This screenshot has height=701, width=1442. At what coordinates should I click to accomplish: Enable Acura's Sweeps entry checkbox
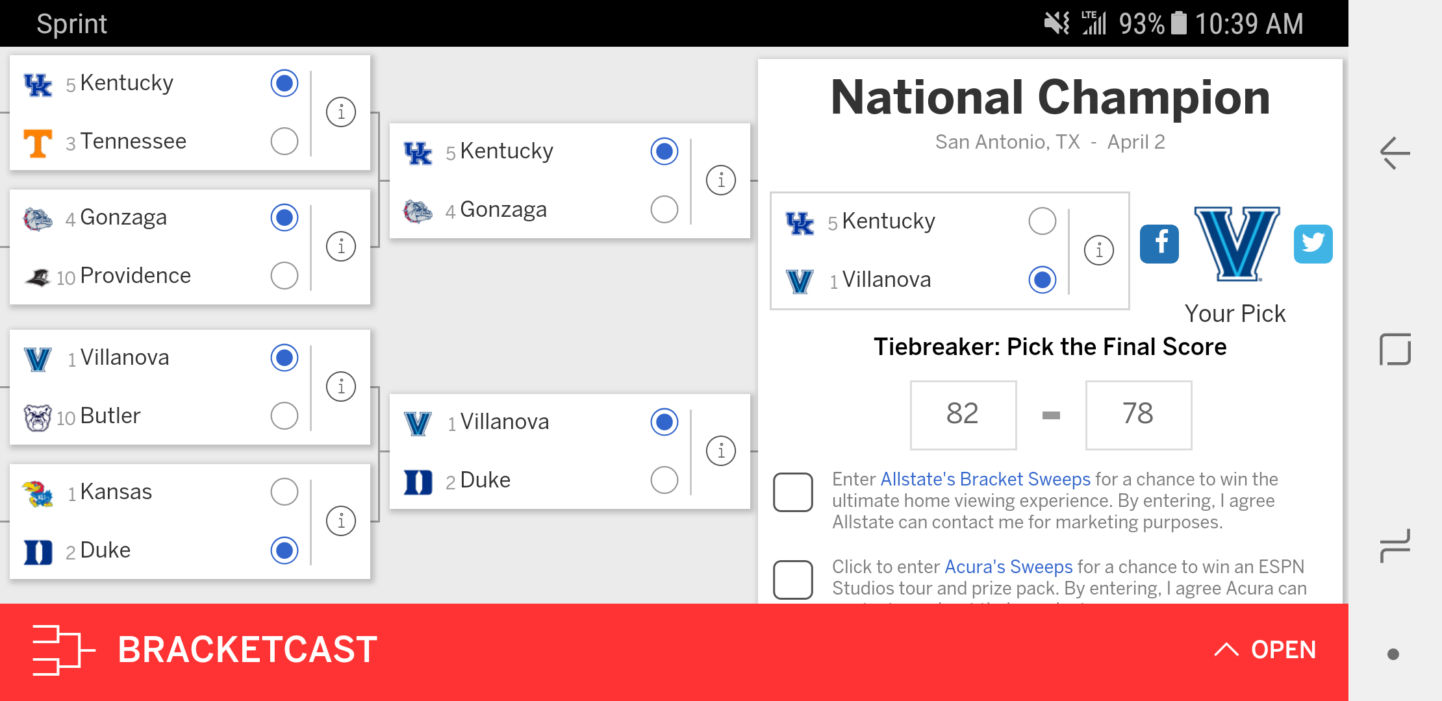(793, 580)
